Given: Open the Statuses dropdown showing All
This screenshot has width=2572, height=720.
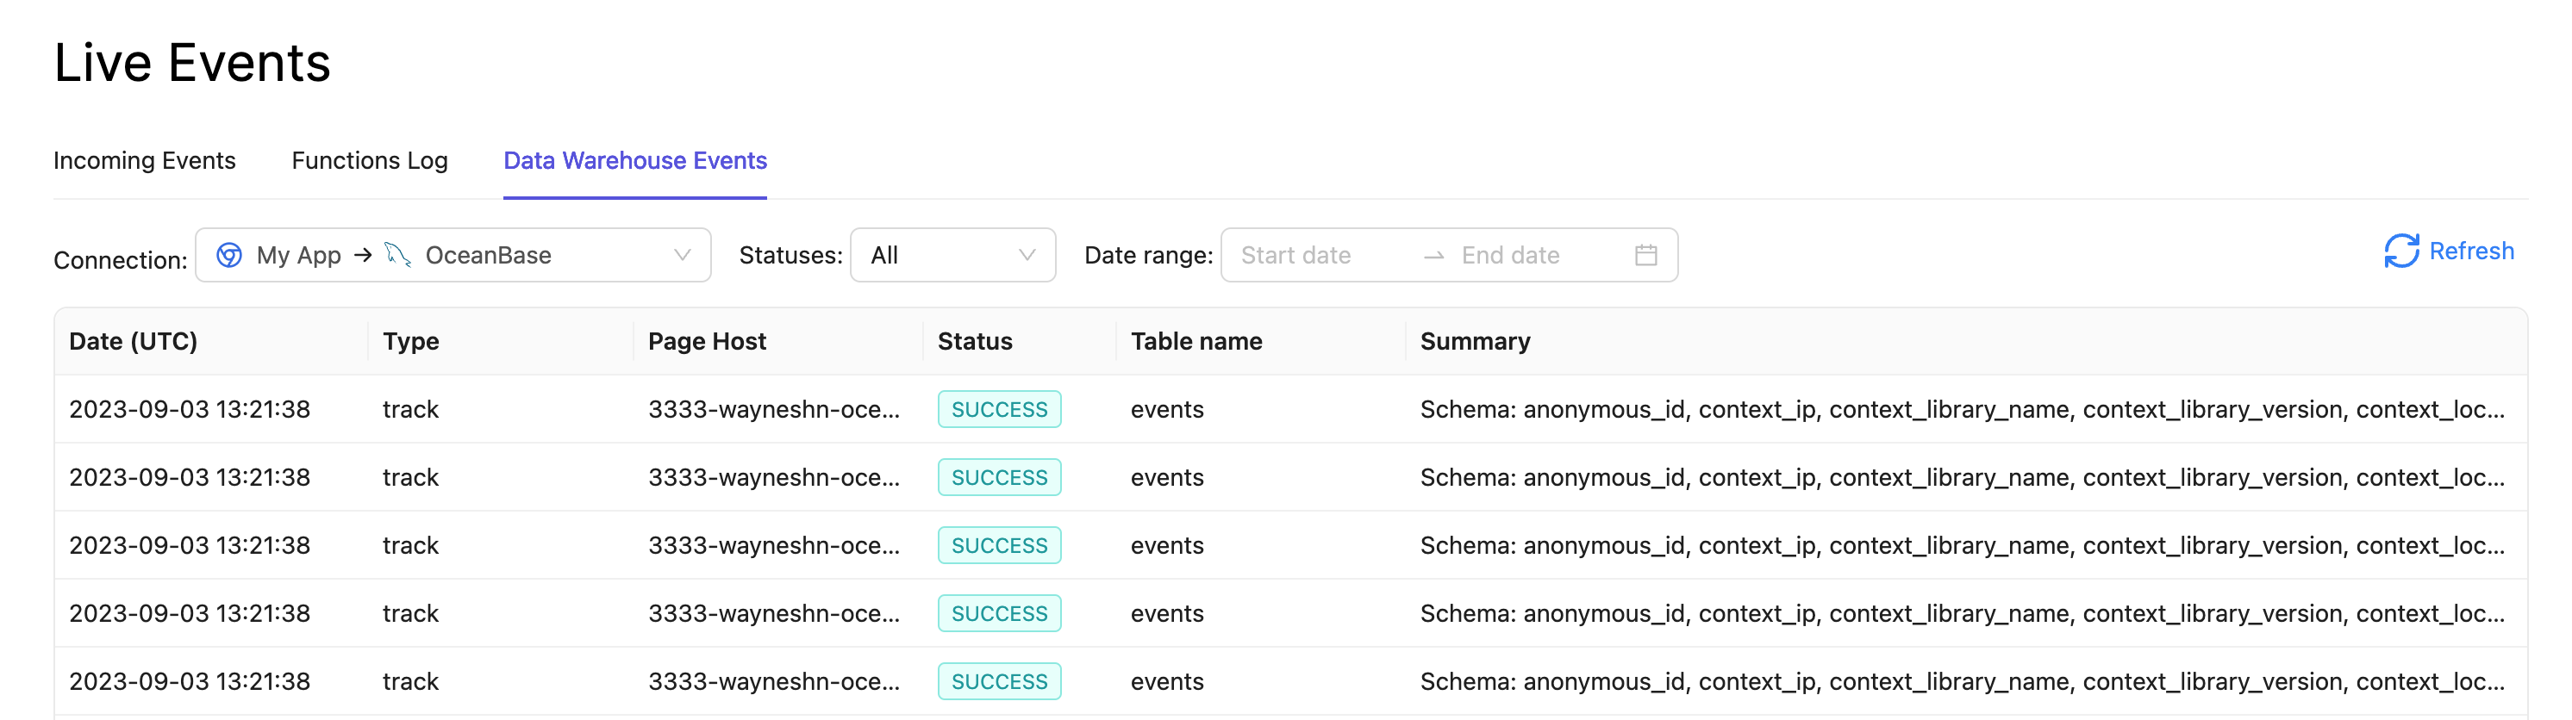Looking at the screenshot, I should (952, 255).
